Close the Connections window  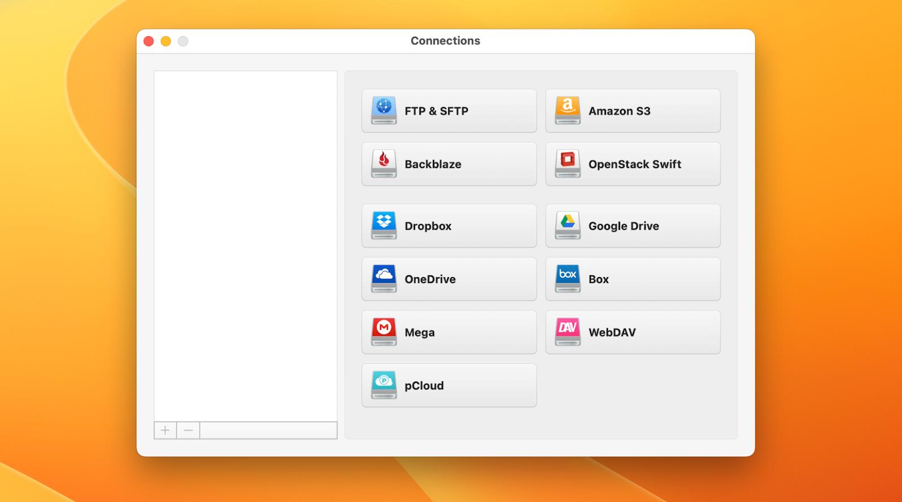pyautogui.click(x=149, y=41)
